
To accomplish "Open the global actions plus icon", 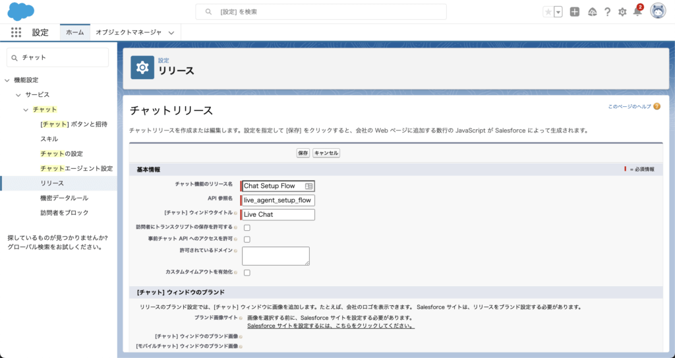I will point(575,12).
